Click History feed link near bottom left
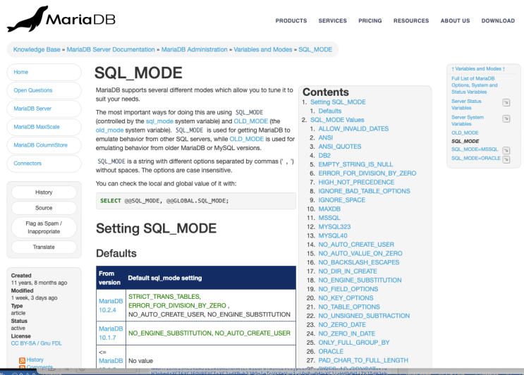Image resolution: width=524 pixels, height=375 pixels. point(35,359)
